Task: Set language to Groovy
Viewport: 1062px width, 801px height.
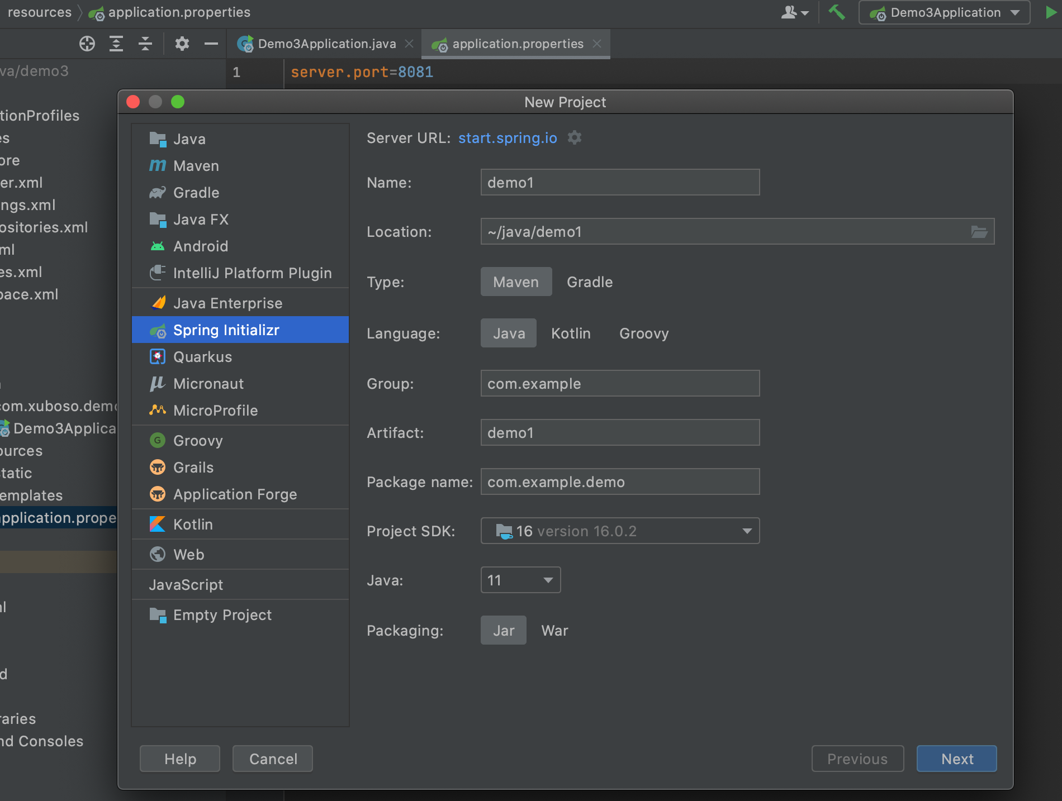Action: 644,333
